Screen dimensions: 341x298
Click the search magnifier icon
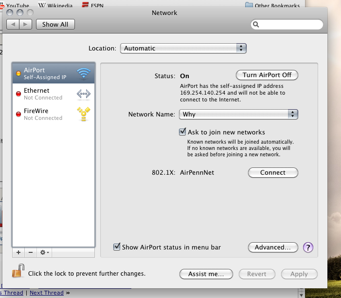(x=256, y=24)
